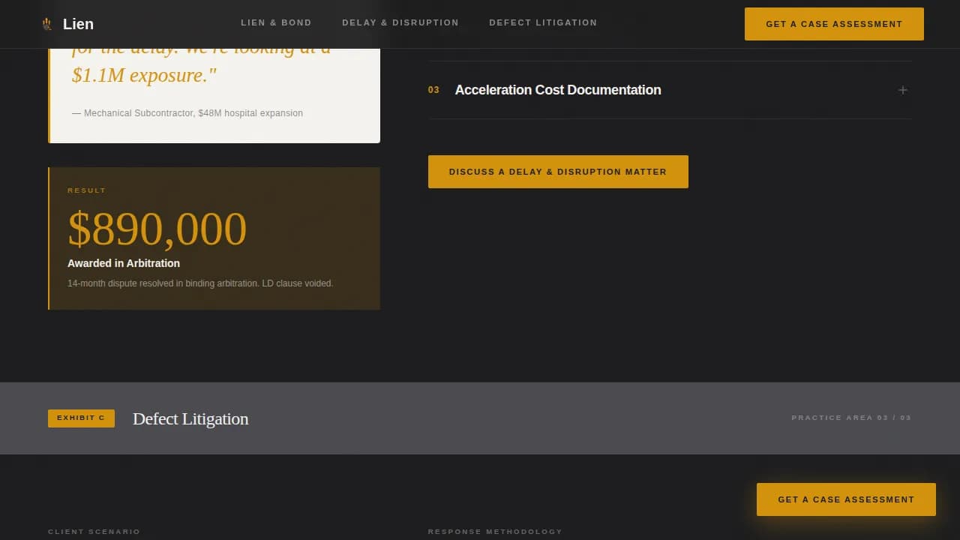Click the Lien wordmark to go home

pyautogui.click(x=78, y=23)
